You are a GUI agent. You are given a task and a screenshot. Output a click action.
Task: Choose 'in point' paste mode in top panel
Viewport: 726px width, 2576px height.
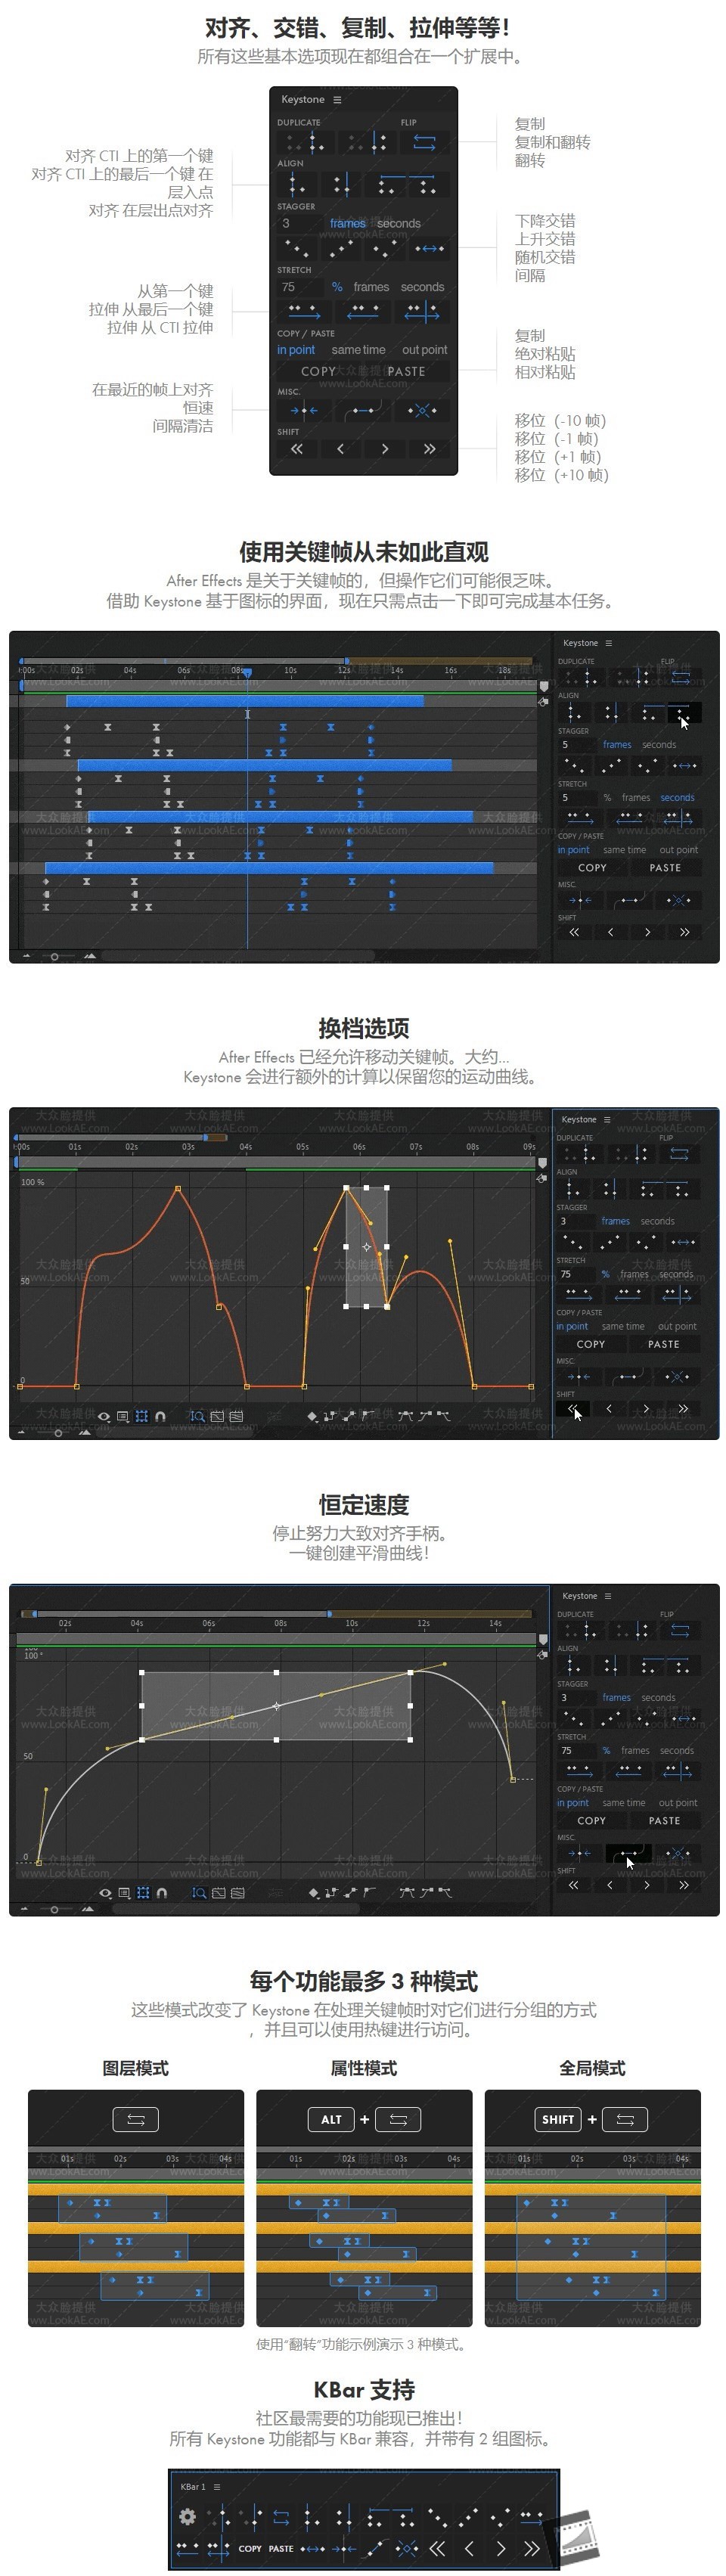[296, 350]
